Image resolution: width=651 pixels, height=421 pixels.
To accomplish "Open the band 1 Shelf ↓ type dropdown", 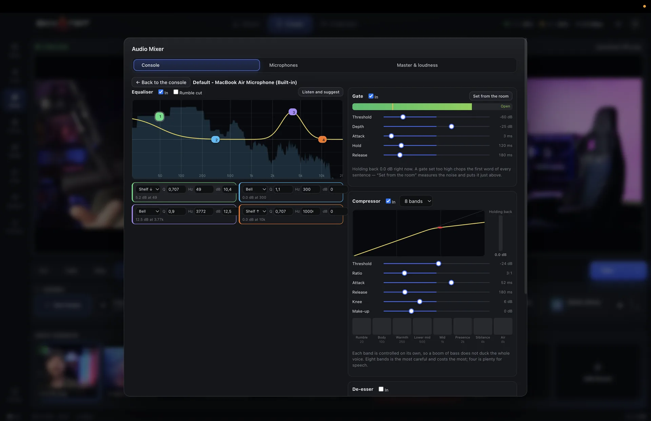I will point(148,189).
